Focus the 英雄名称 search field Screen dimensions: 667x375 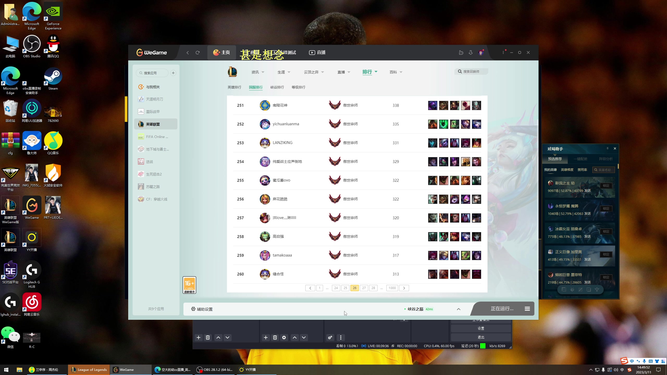pyautogui.click(x=603, y=170)
